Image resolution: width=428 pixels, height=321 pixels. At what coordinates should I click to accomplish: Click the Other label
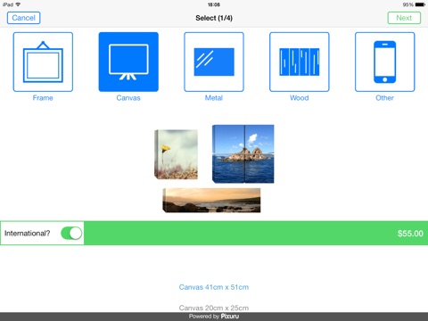384,98
